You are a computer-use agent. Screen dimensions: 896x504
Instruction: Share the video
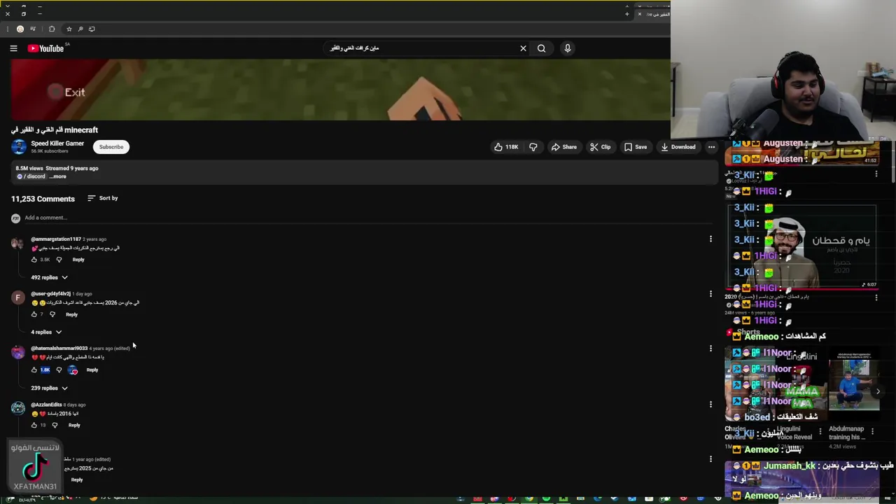point(563,147)
